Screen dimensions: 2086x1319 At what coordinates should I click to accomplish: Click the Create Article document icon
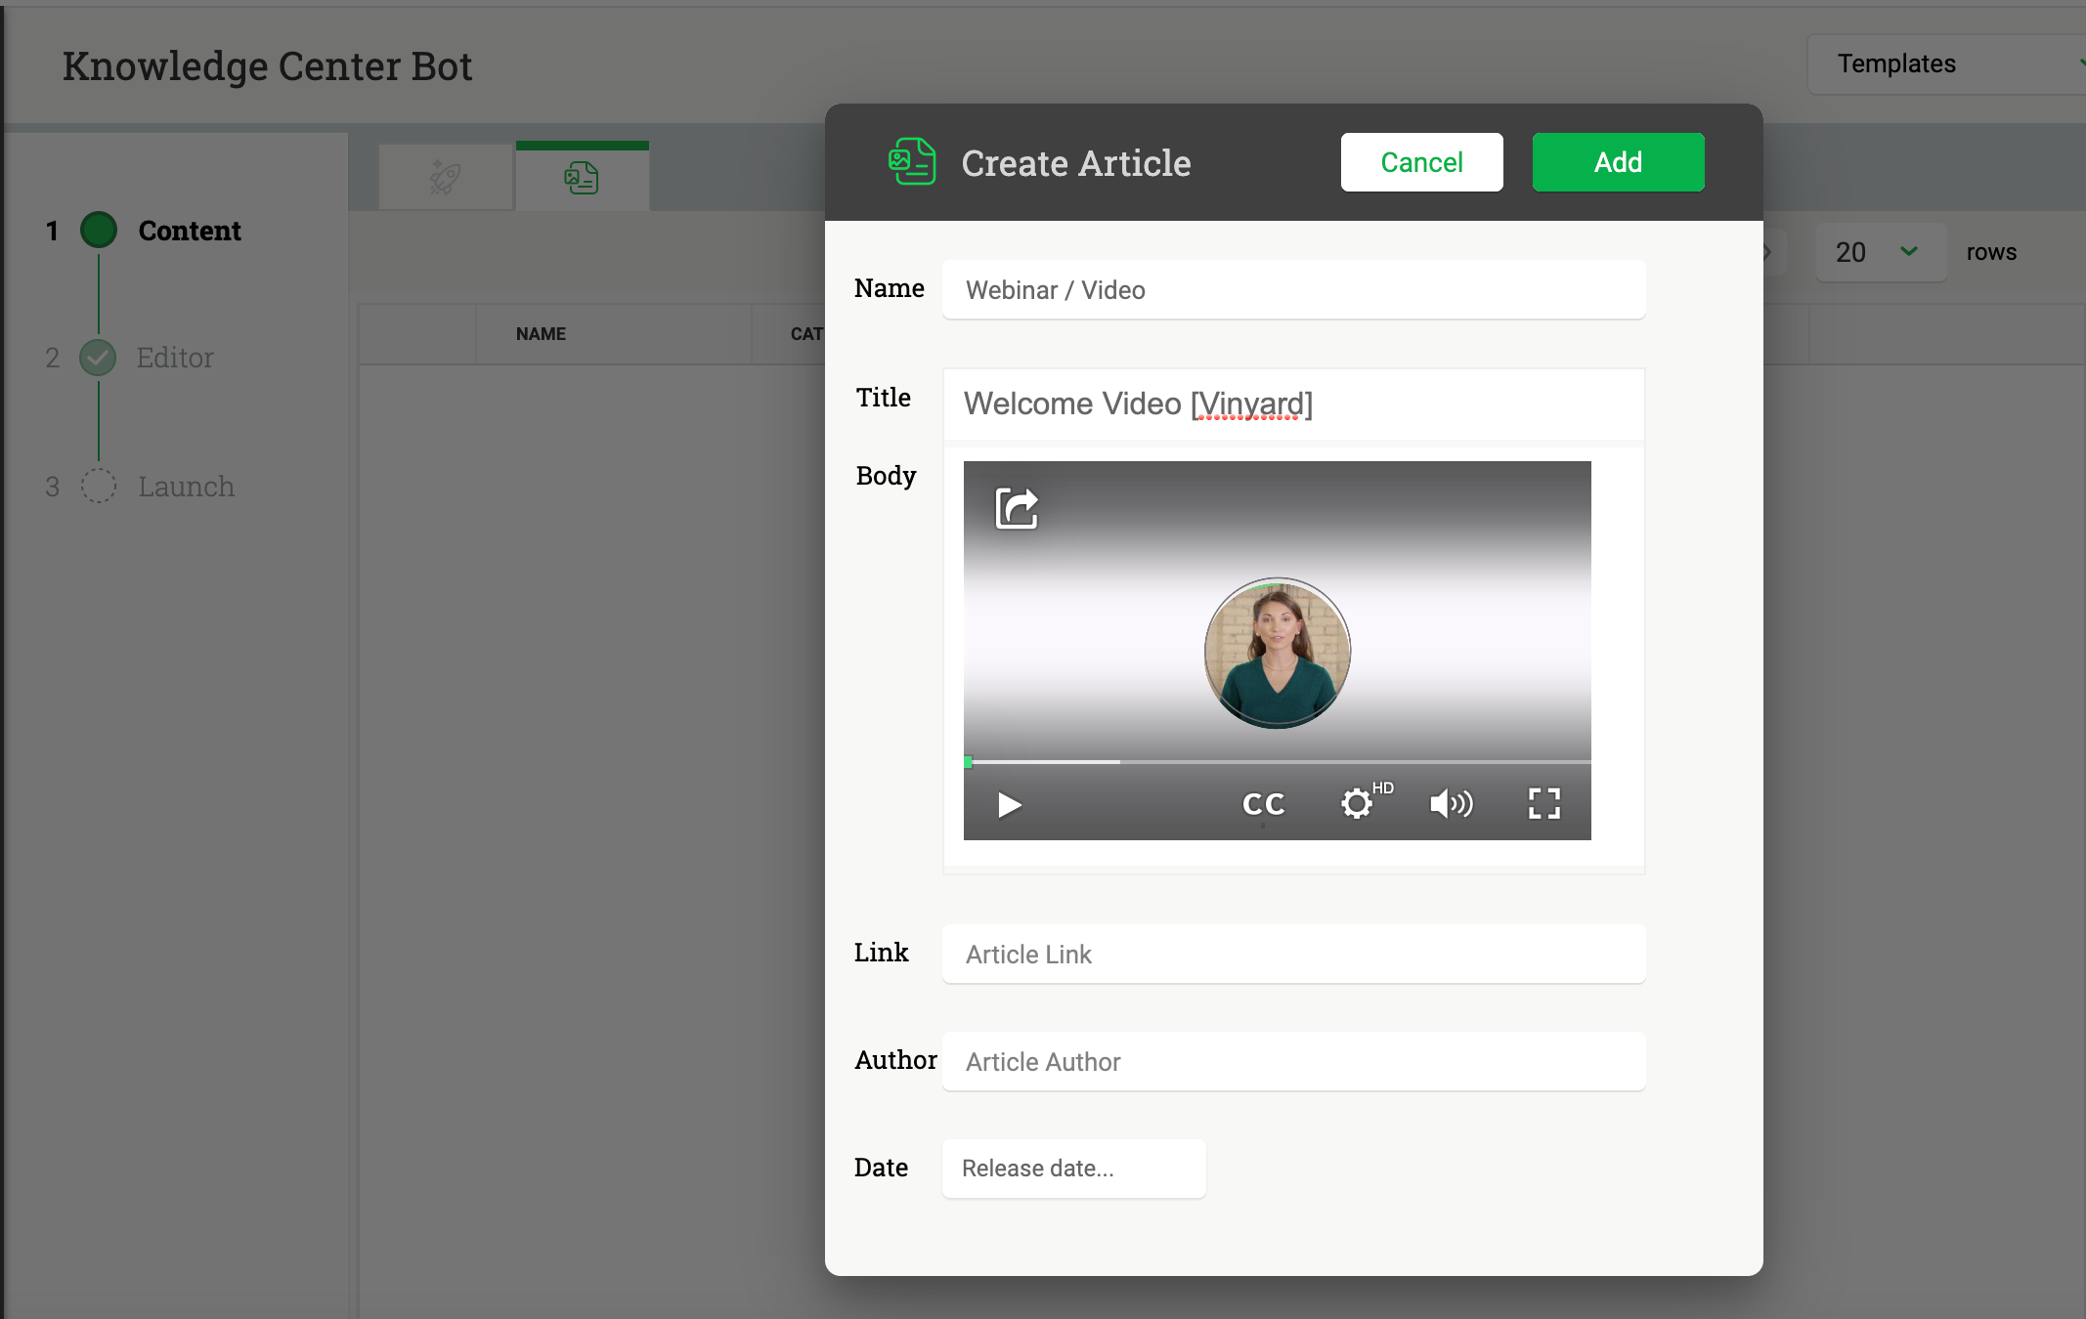point(911,162)
